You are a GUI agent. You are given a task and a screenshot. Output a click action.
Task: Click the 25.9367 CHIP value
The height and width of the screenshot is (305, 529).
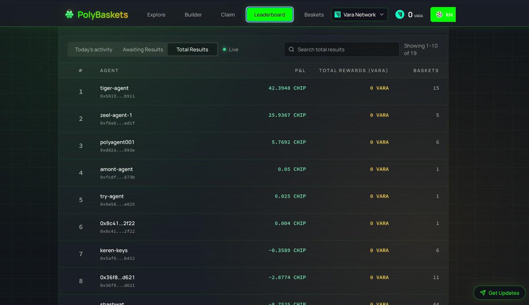point(287,115)
